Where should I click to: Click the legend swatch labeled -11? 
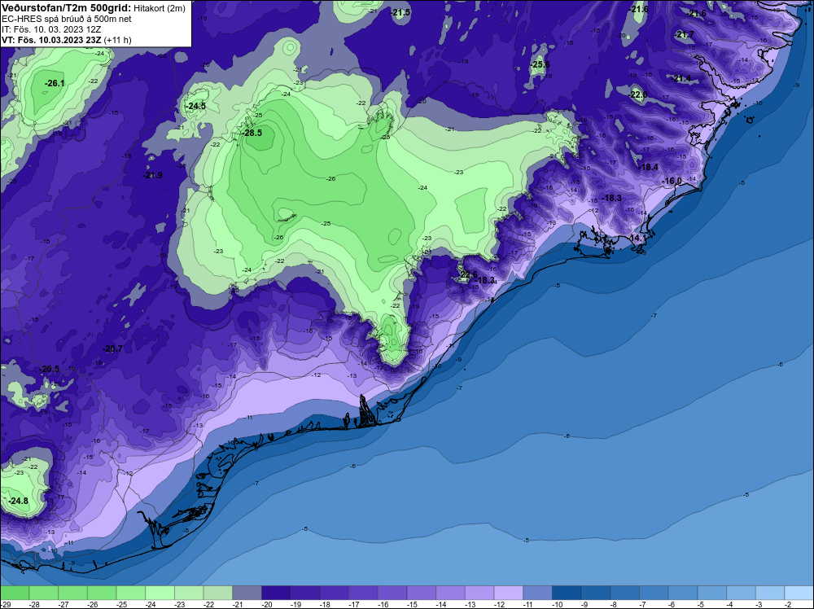pyautogui.click(x=538, y=593)
